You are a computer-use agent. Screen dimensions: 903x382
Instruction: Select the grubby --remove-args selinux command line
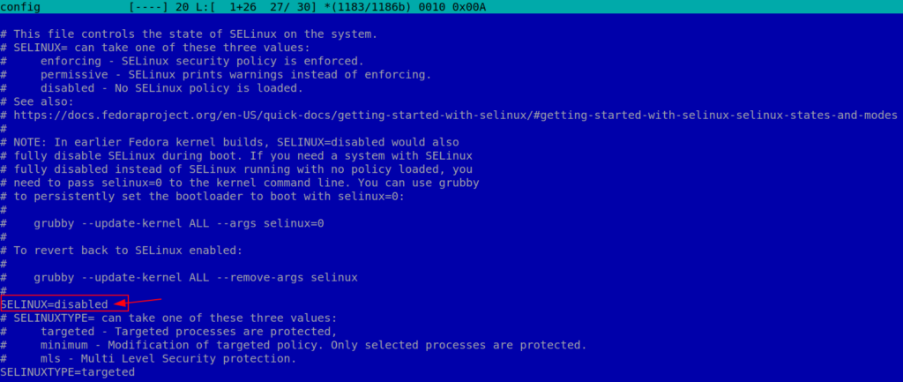pyautogui.click(x=196, y=277)
